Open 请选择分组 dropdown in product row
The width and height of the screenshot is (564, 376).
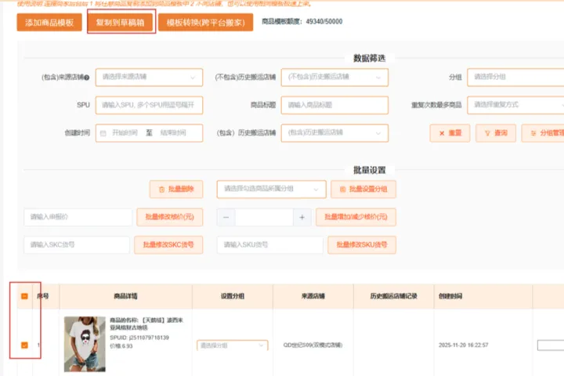point(233,345)
